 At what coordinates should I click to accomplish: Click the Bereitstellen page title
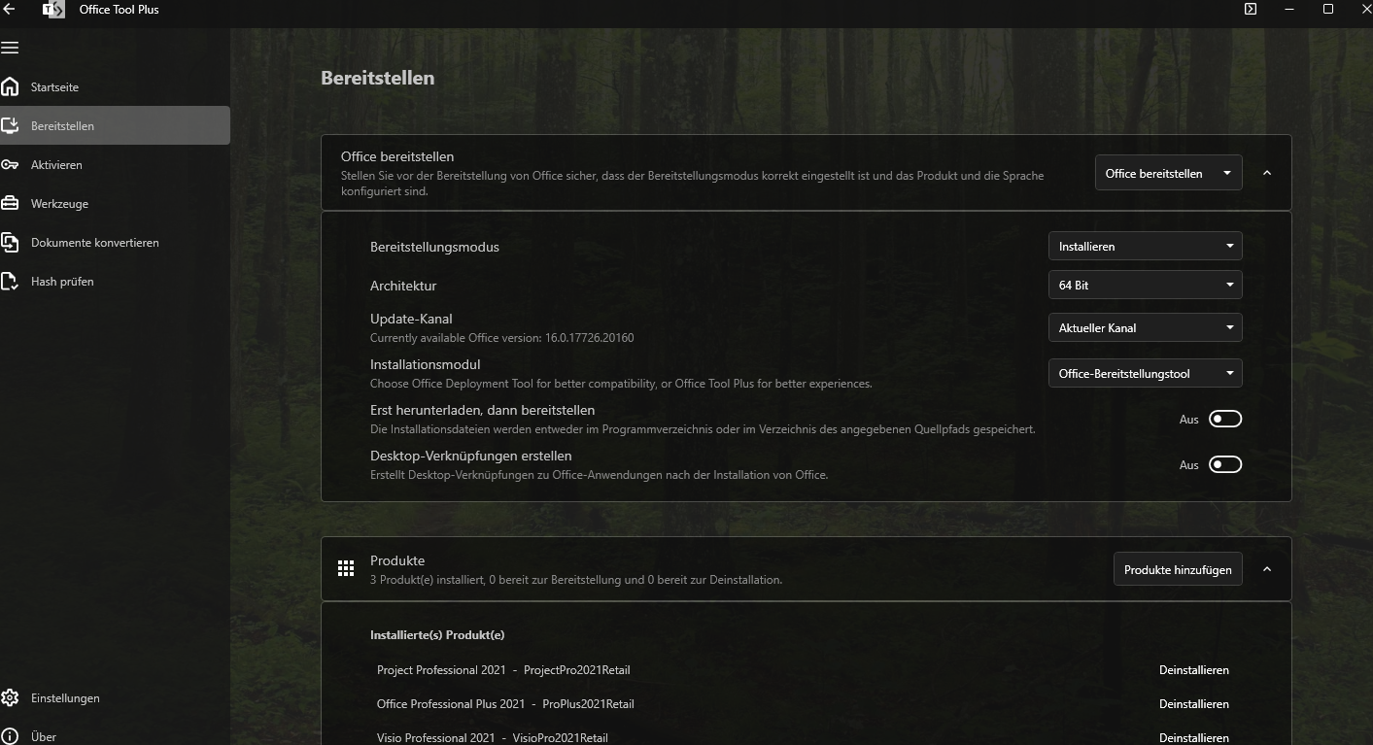378,78
